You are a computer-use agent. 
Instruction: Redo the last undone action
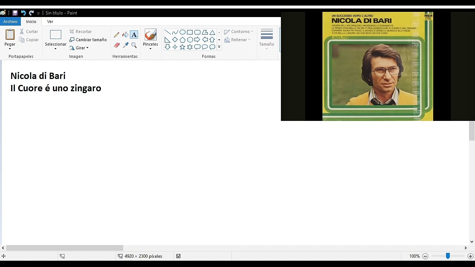(32, 13)
